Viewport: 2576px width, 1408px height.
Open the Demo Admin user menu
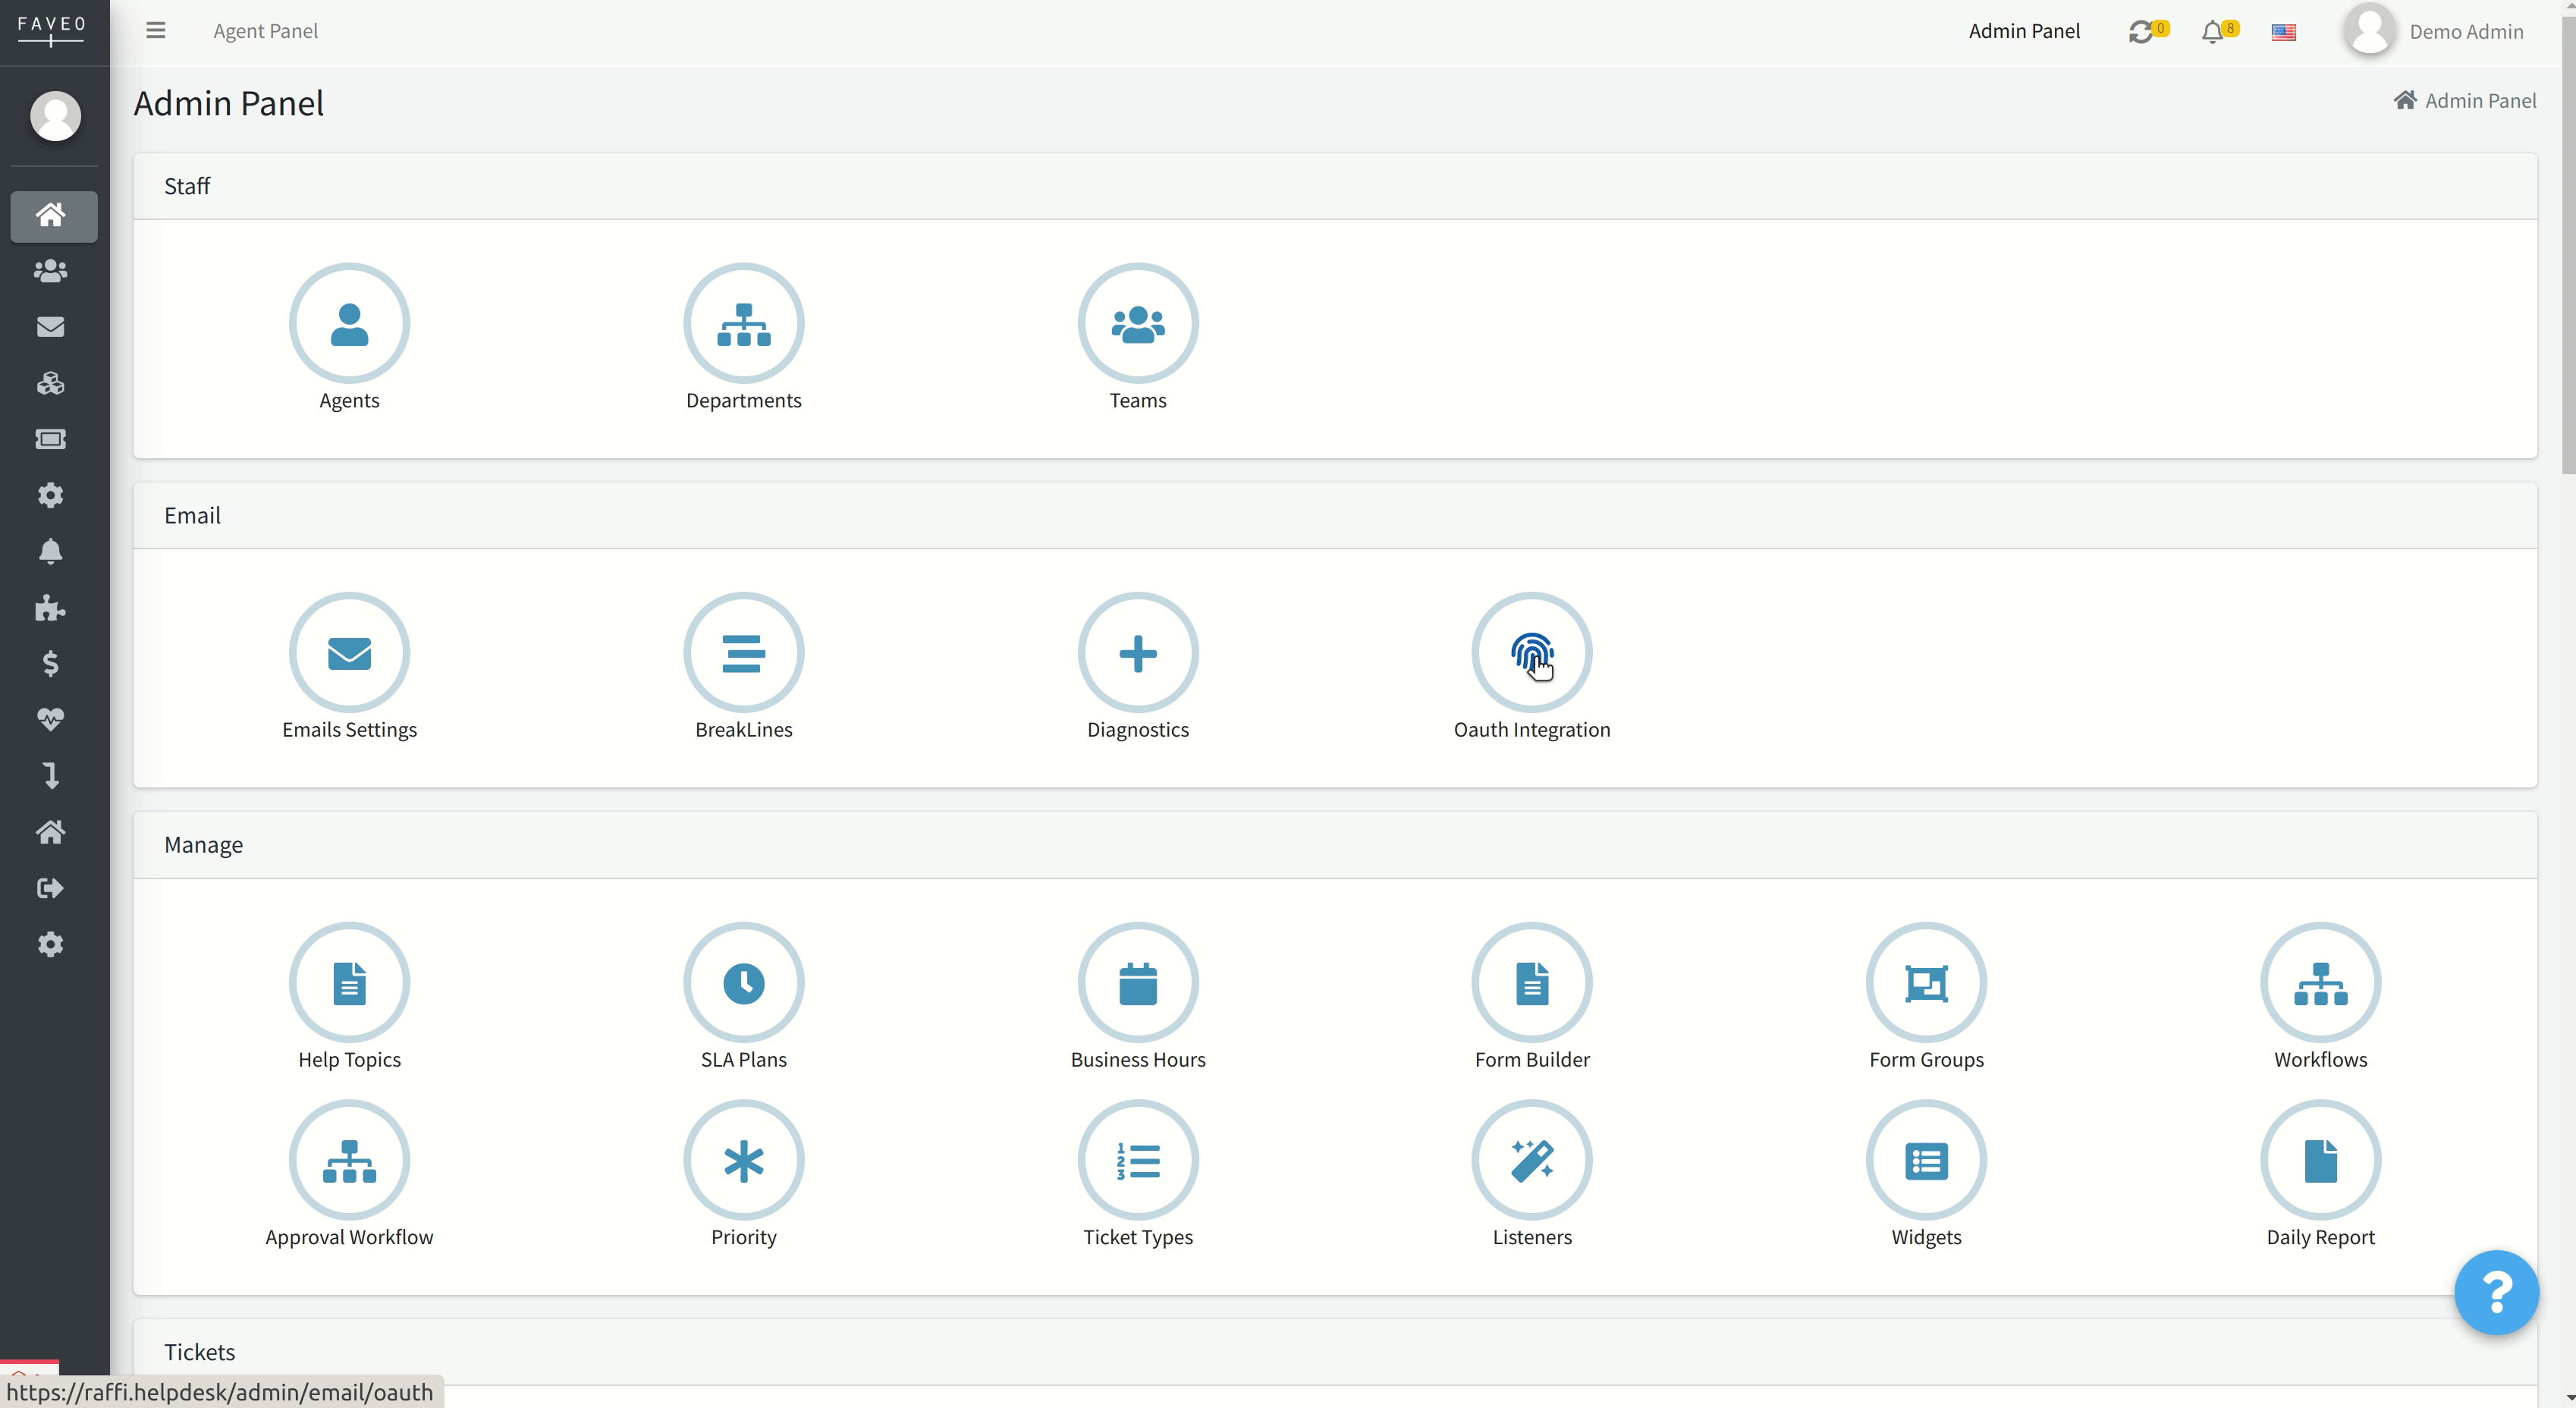[2468, 31]
